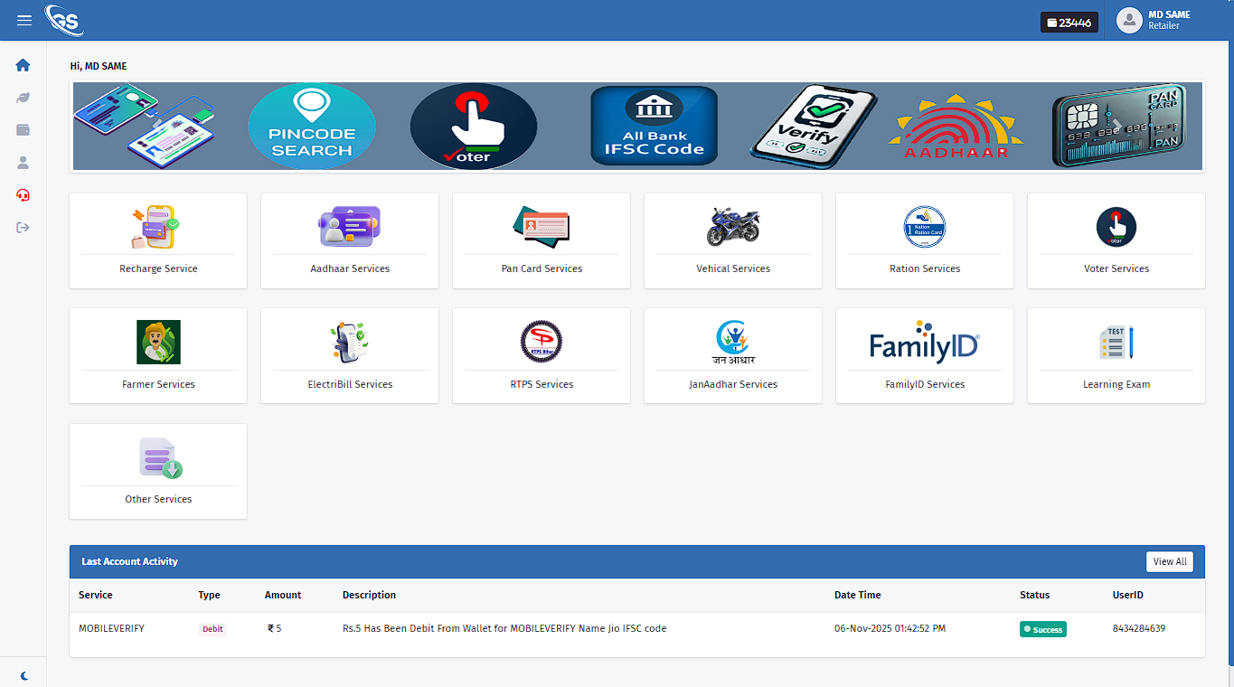The height and width of the screenshot is (687, 1234).
Task: Open Pan Card Services tile
Action: (x=542, y=240)
